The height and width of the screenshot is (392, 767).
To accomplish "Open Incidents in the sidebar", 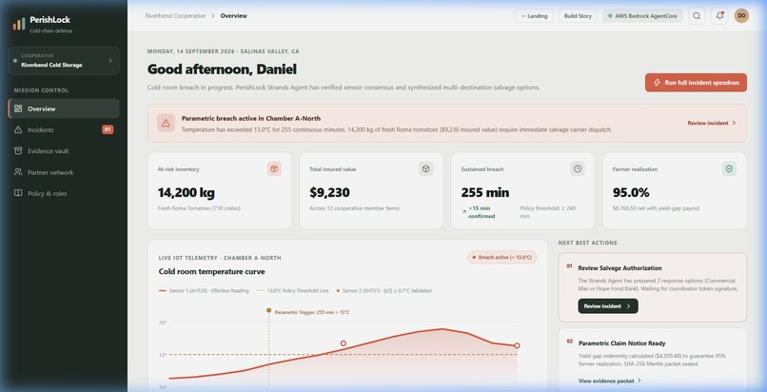I will coord(64,129).
